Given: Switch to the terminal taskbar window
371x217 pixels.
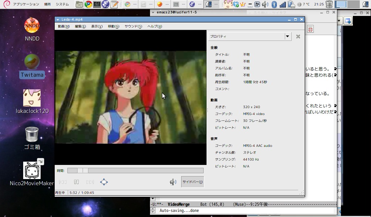Looking at the screenshot, I should [179, 4].
